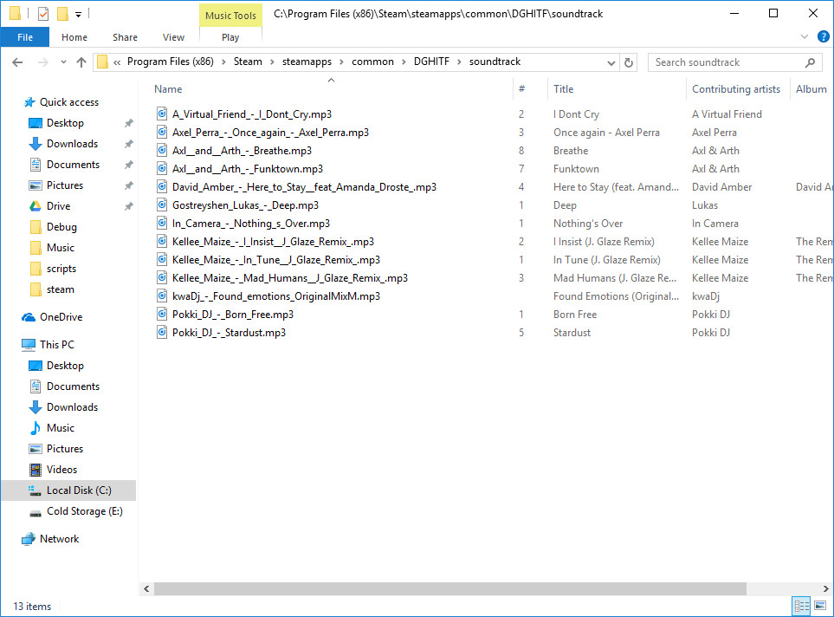Viewport: 834px width, 617px height.
Task: Toggle the ribbon expand arrow
Action: click(x=805, y=37)
